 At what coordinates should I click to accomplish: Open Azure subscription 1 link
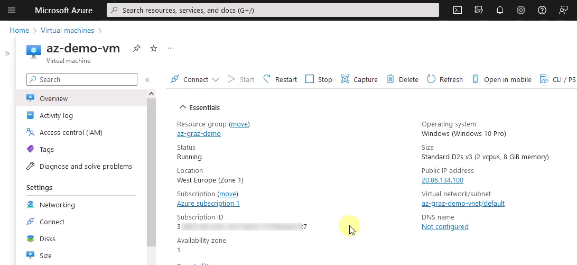click(x=208, y=203)
